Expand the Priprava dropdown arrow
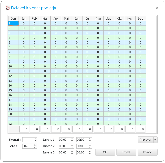The width and height of the screenshot is (165, 163). tap(155, 140)
